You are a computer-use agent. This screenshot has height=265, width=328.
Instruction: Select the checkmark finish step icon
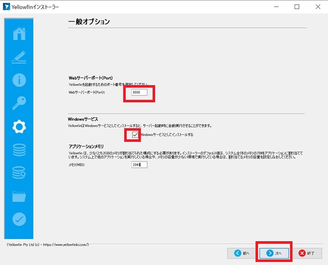[x=19, y=219]
